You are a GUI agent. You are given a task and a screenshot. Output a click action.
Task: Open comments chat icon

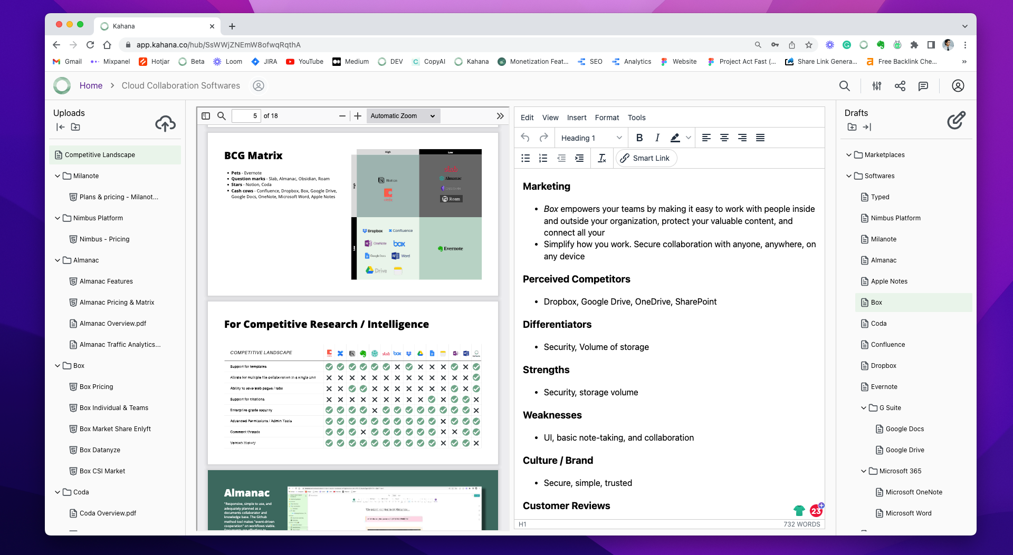point(923,86)
